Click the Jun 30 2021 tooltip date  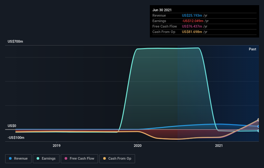(x=162, y=10)
